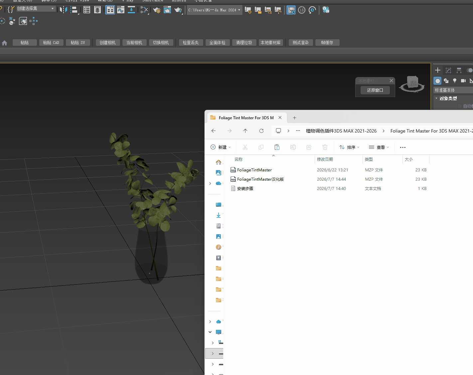Click the Align tool icon
The image size is (473, 375).
(x=75, y=10)
